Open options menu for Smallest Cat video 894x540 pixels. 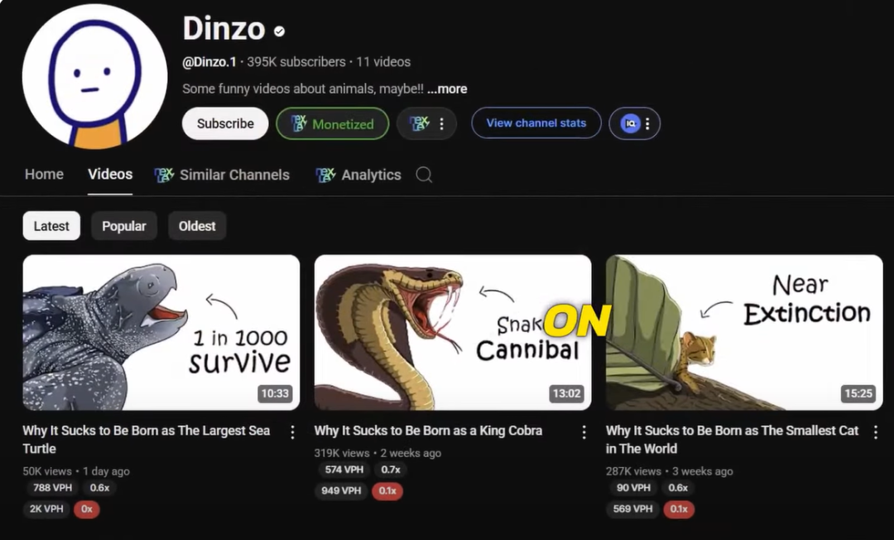(x=876, y=432)
